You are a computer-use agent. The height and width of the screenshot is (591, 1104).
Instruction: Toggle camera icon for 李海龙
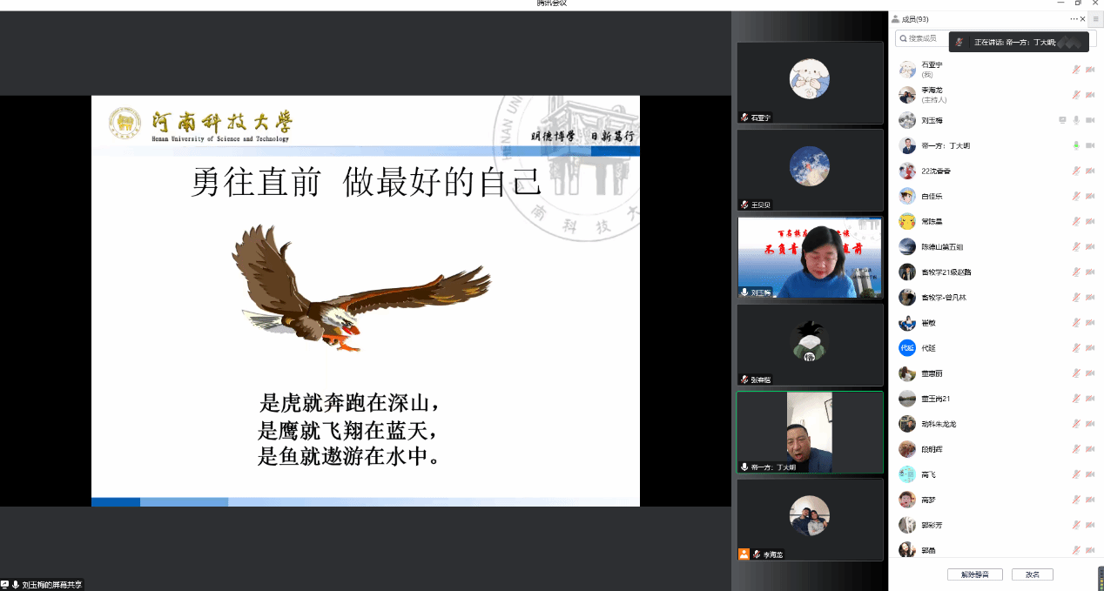(1090, 95)
